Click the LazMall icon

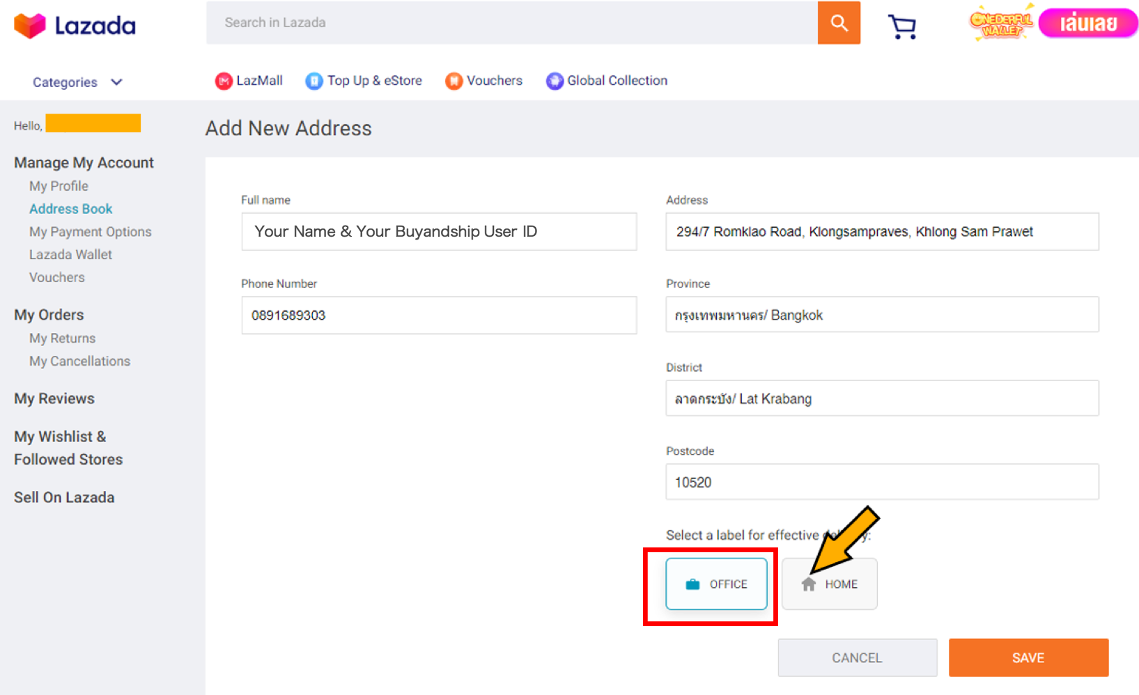[223, 81]
